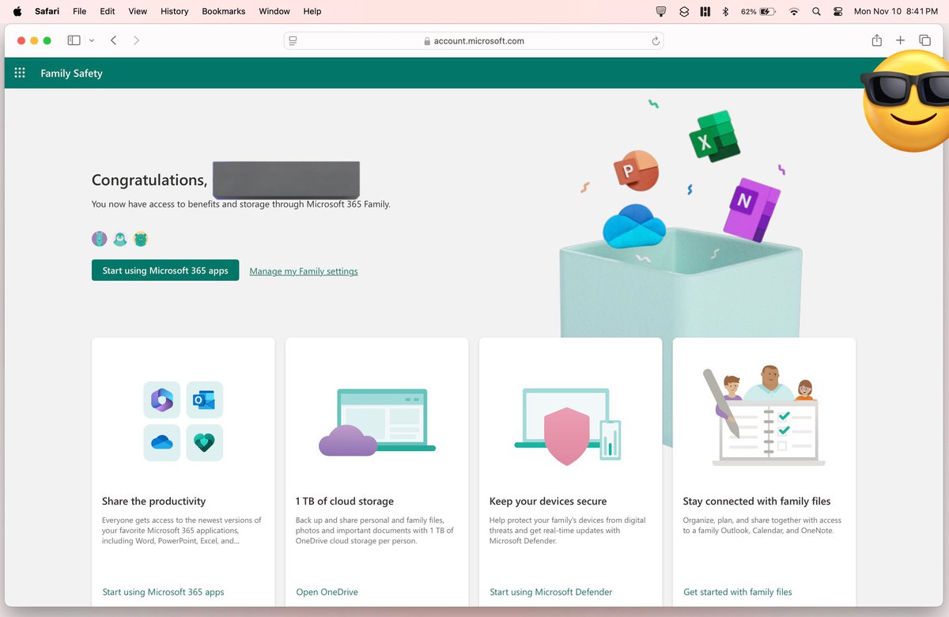Open the Microsoft app launcher grid

[20, 73]
